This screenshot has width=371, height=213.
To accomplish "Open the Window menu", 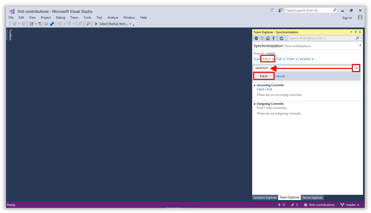I will click(x=129, y=18).
